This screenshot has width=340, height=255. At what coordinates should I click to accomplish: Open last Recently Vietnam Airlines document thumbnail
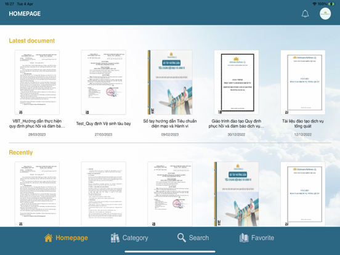point(303,194)
